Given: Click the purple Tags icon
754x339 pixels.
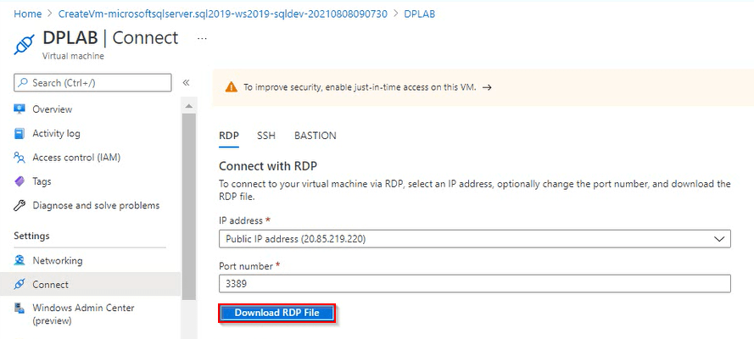Looking at the screenshot, I should click(20, 181).
